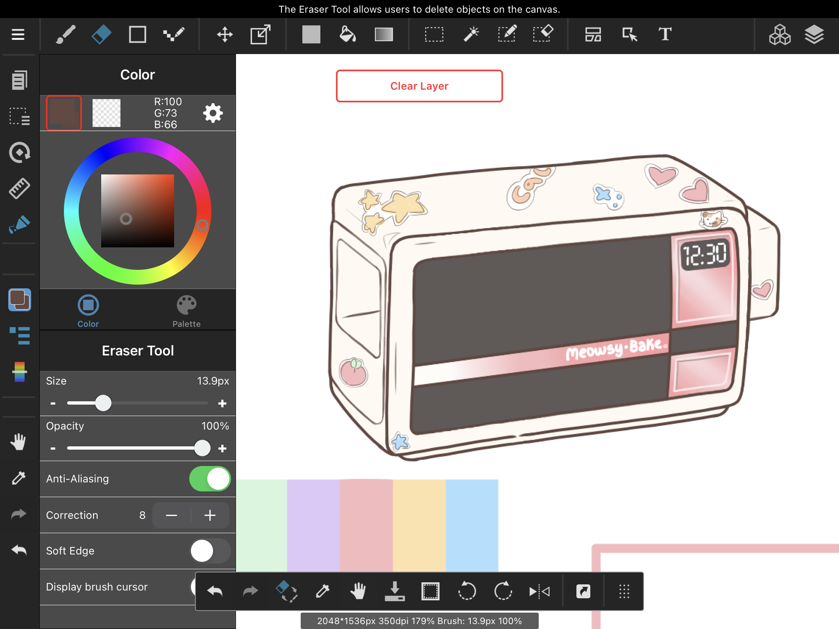Decrease Opacity with minus button
The image size is (839, 629).
point(53,448)
